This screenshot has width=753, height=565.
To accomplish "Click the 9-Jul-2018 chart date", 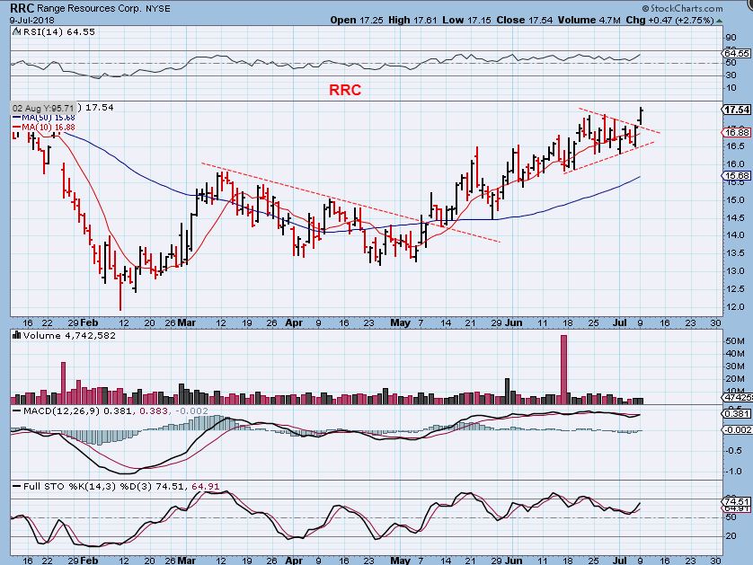I will [32, 21].
